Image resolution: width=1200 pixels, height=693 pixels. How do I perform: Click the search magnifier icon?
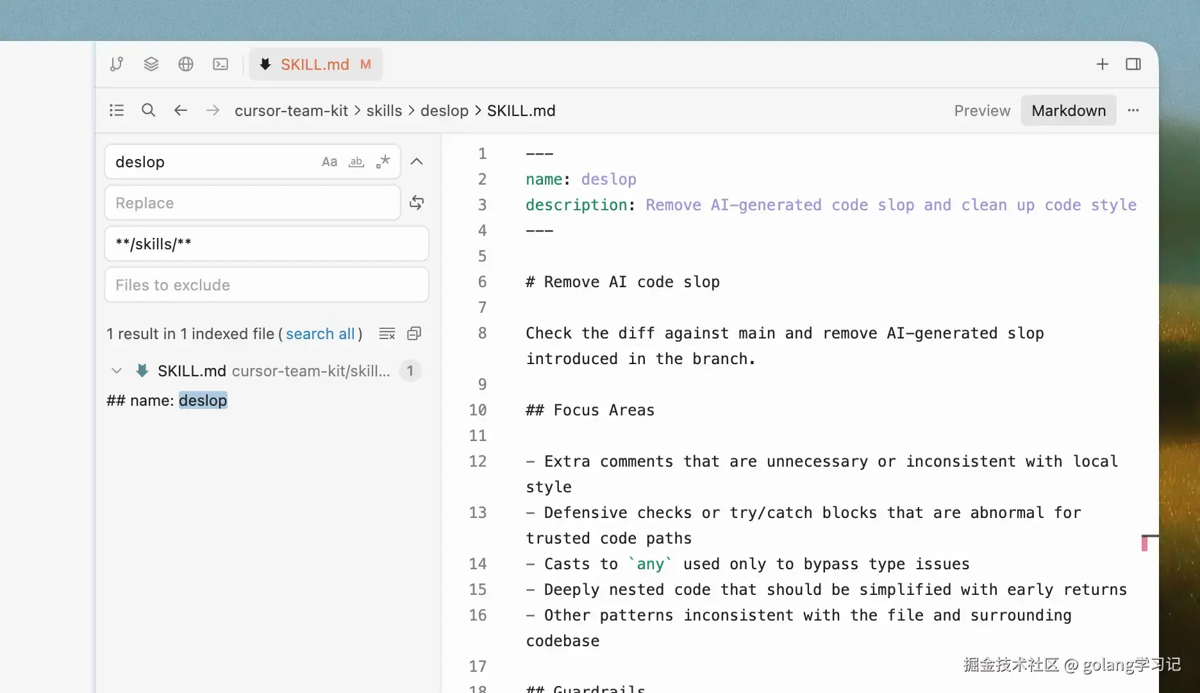(148, 110)
